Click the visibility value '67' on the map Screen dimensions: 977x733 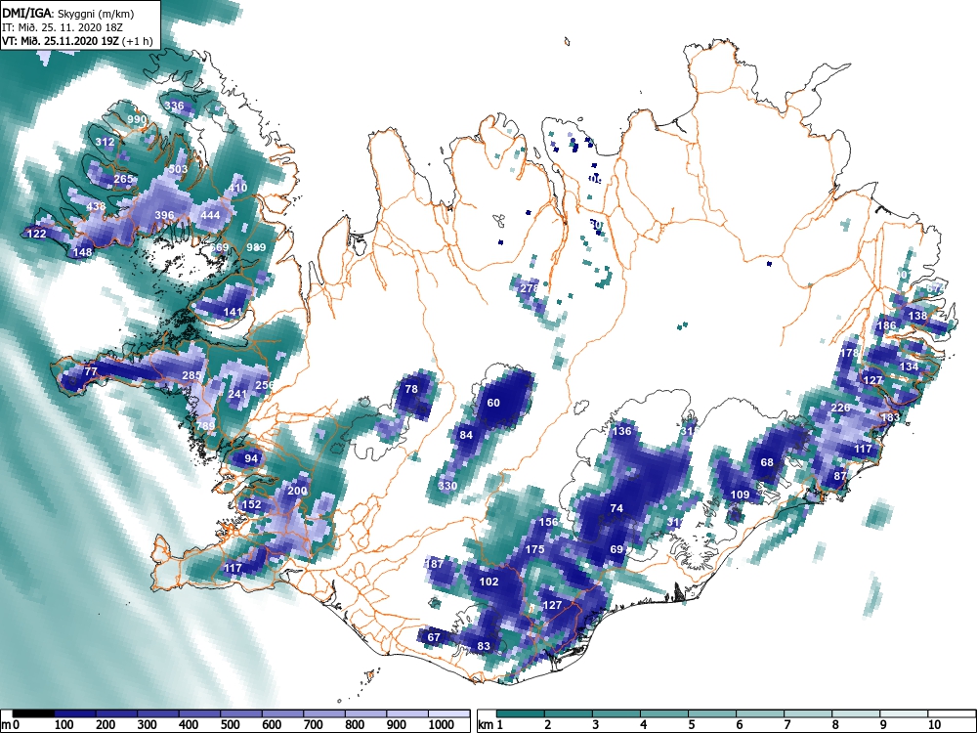coord(434,637)
